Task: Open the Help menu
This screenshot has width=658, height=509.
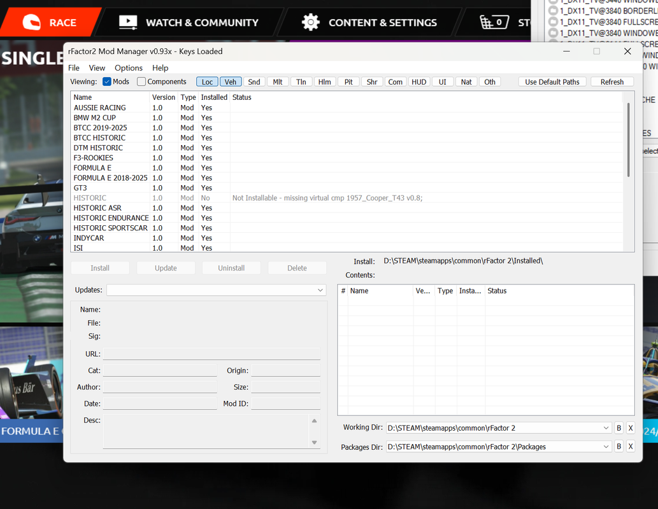Action: [x=161, y=68]
